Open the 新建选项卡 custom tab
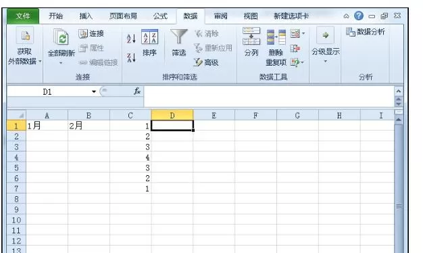Screen dimensions: 423x253 pos(291,16)
